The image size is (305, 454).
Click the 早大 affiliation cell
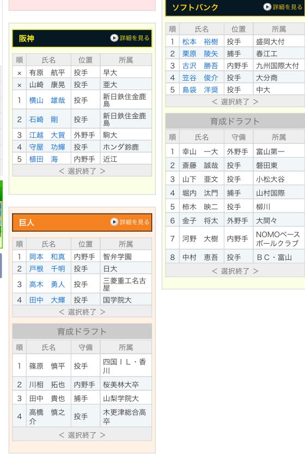click(x=126, y=72)
